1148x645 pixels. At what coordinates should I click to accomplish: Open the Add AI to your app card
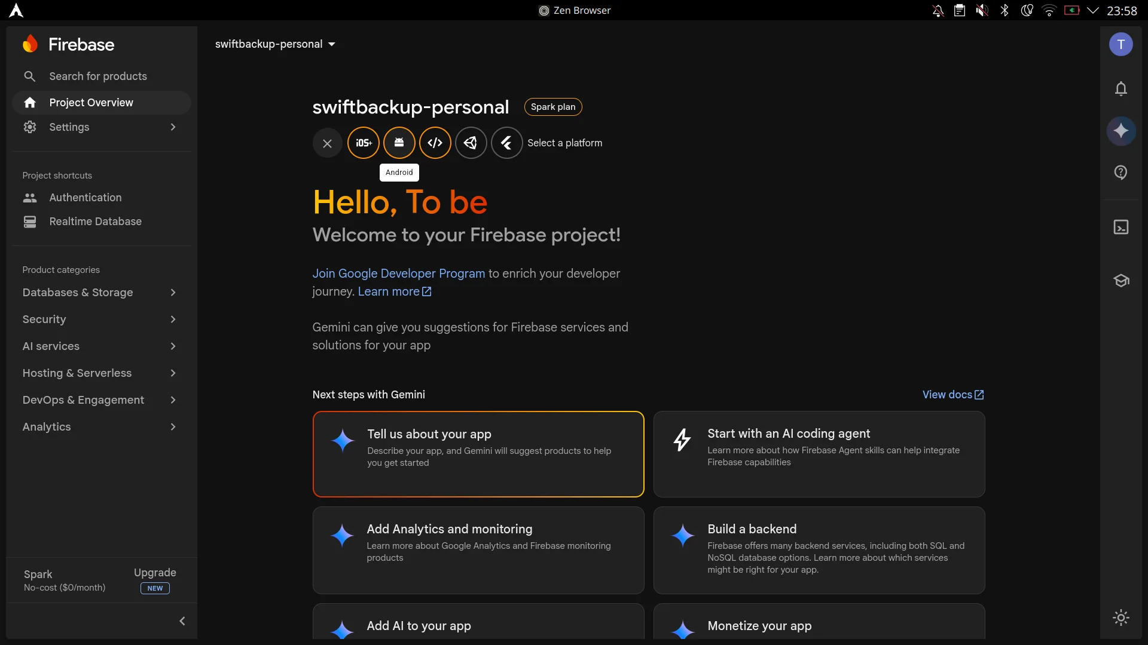(478, 622)
